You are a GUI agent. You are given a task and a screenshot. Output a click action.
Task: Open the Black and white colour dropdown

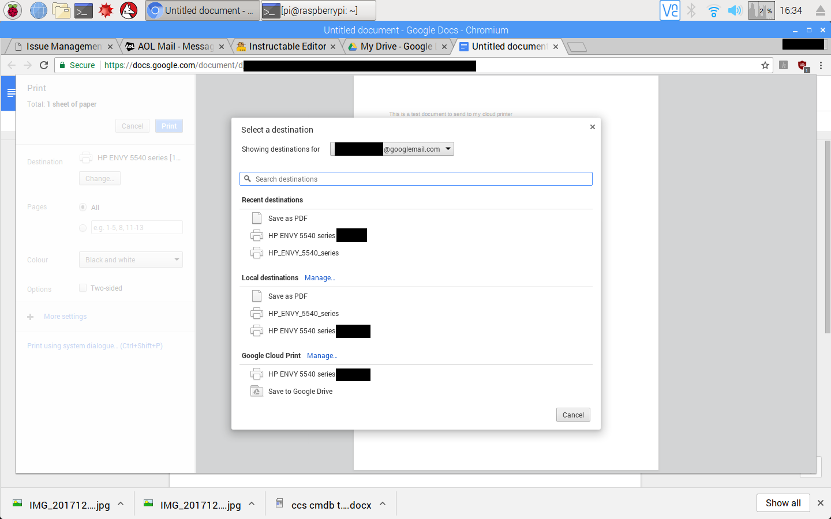[131, 259]
